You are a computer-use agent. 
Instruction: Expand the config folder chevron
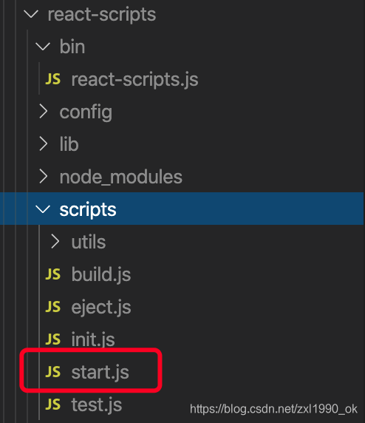tap(44, 112)
